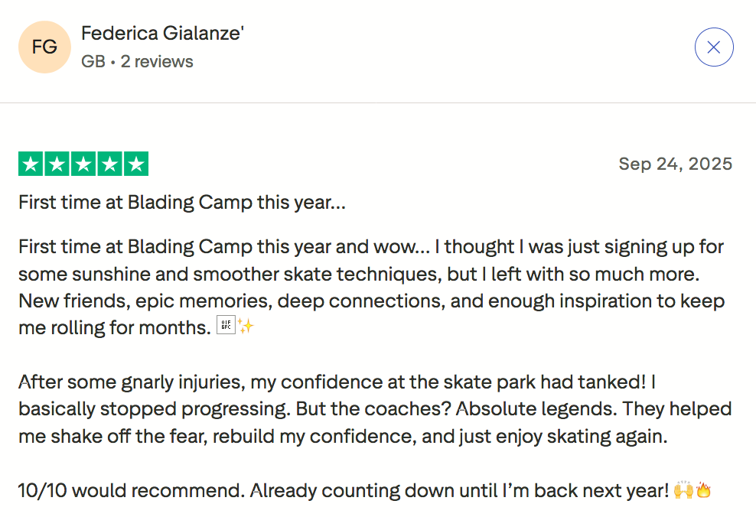Click the boxed unknown-glyph emoji before sparkles
Image resolution: width=756 pixels, height=517 pixels.
(226, 327)
